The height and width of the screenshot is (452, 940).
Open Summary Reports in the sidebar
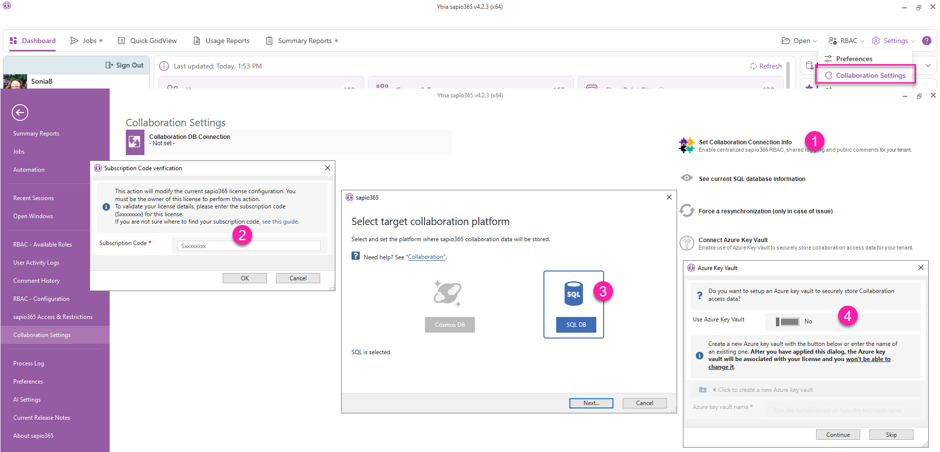(x=36, y=134)
